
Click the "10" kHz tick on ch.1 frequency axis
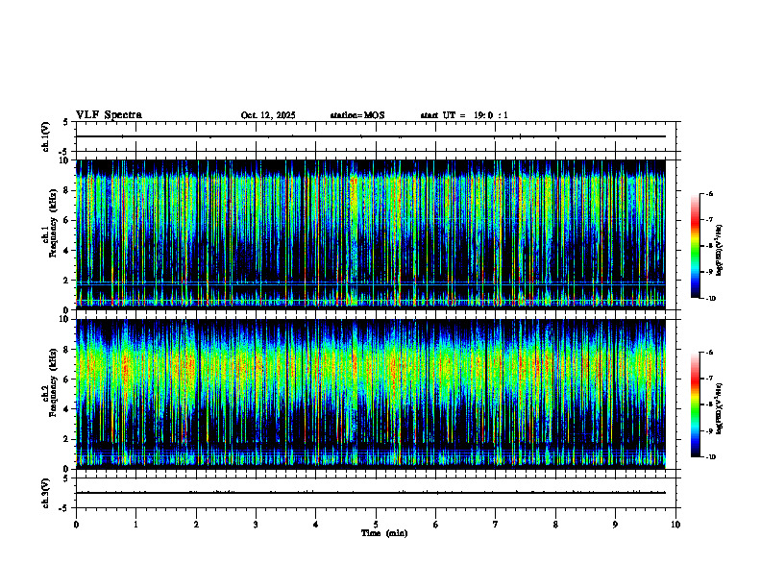(65, 160)
